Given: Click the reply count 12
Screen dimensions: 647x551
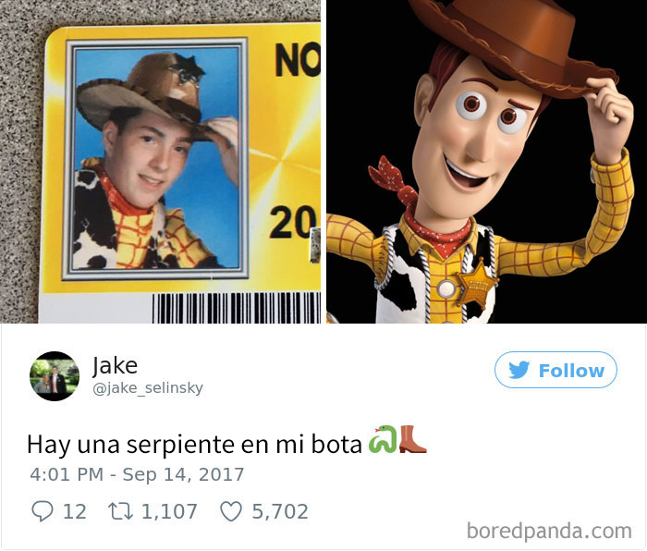Looking at the screenshot, I should tap(75, 511).
